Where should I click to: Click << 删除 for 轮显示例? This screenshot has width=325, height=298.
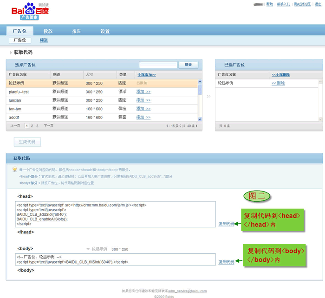[278, 83]
